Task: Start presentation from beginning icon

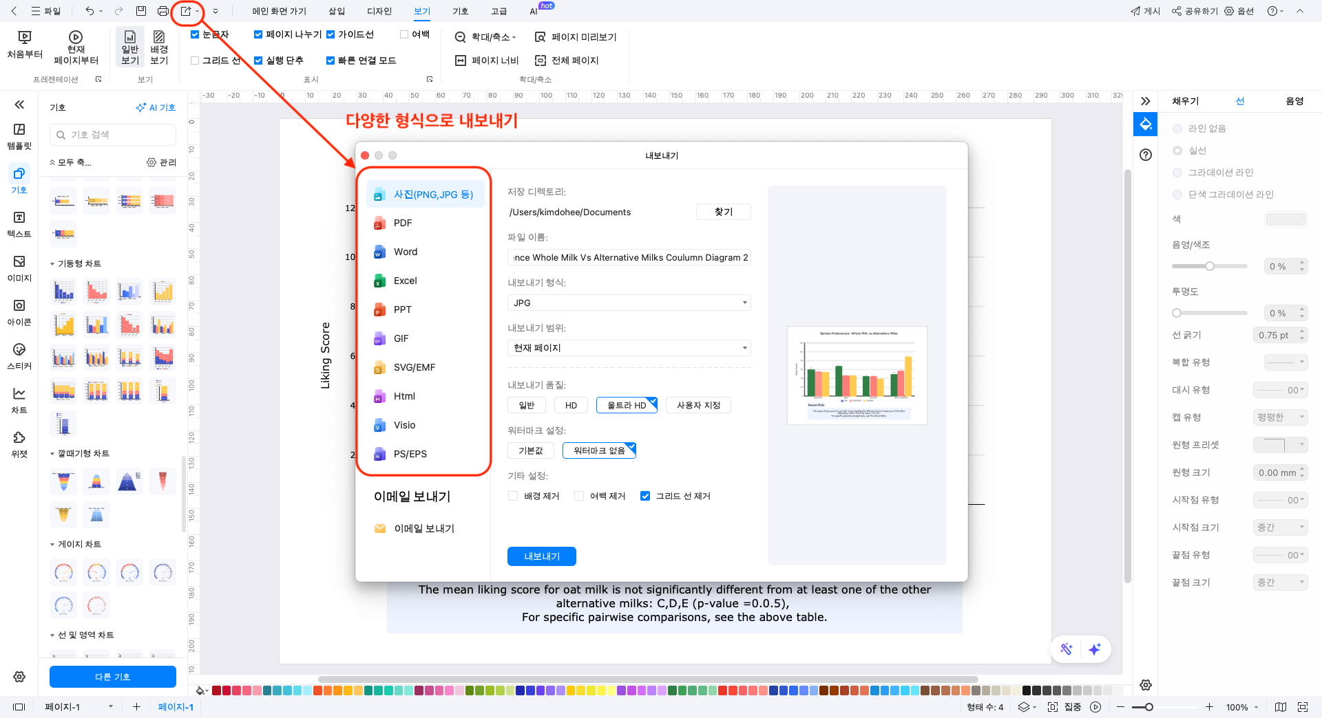Action: (x=25, y=44)
